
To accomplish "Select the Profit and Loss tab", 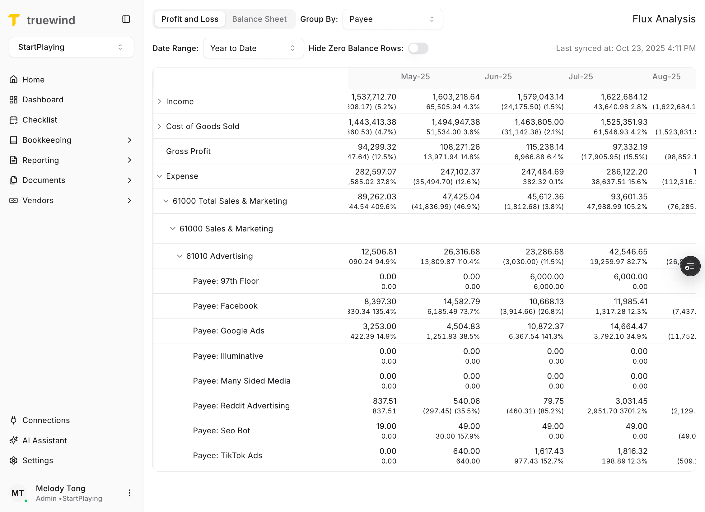I will tap(189, 19).
